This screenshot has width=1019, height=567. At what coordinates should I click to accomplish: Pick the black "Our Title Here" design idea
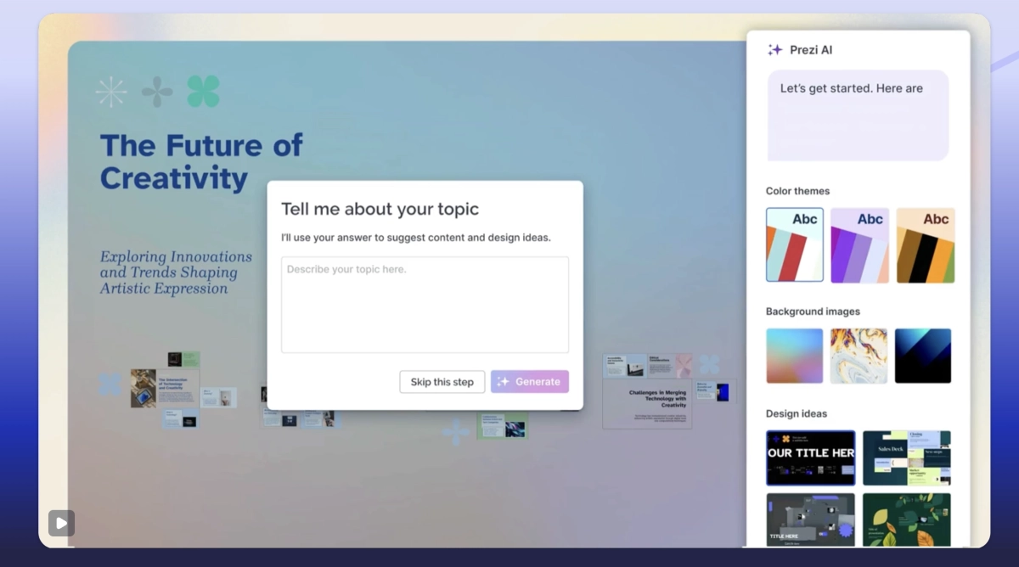coord(811,458)
